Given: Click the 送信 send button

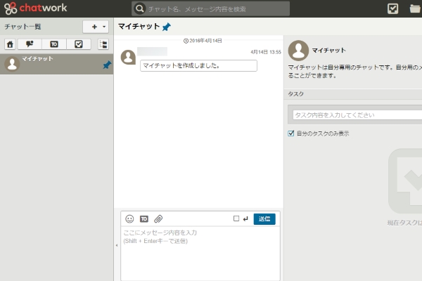Looking at the screenshot, I should pyautogui.click(x=264, y=219).
